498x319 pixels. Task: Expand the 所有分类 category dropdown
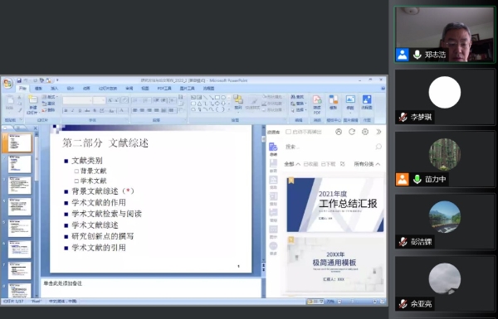pyautogui.click(x=367, y=164)
